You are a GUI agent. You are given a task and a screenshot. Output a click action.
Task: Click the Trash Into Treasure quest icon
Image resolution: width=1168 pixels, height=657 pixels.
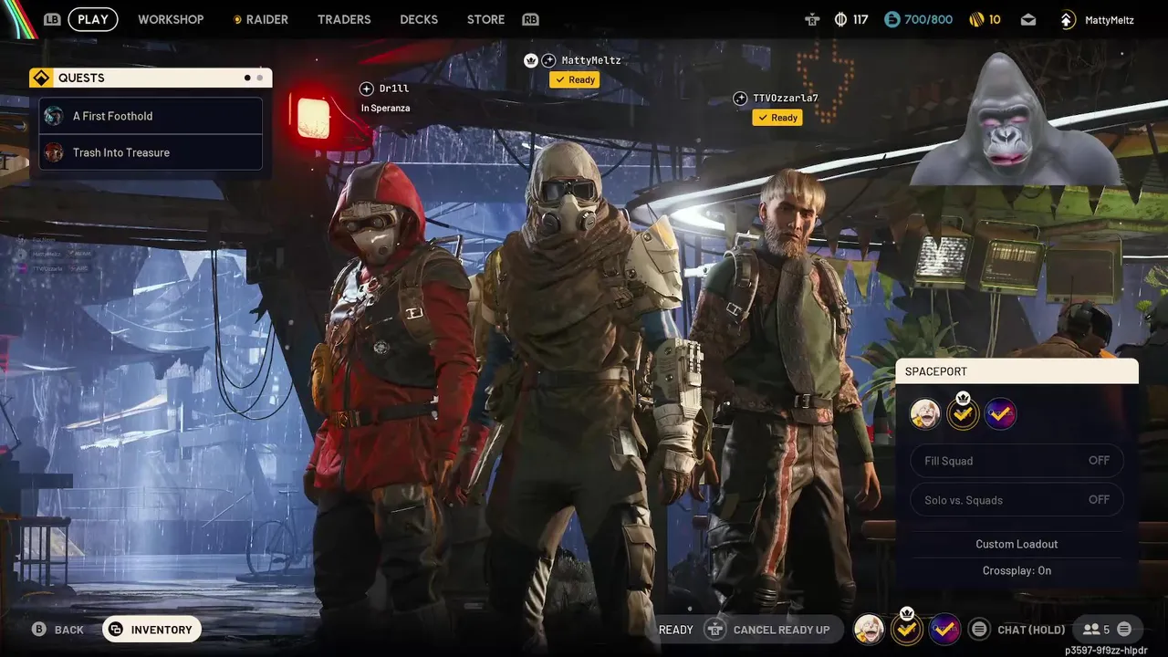click(54, 152)
